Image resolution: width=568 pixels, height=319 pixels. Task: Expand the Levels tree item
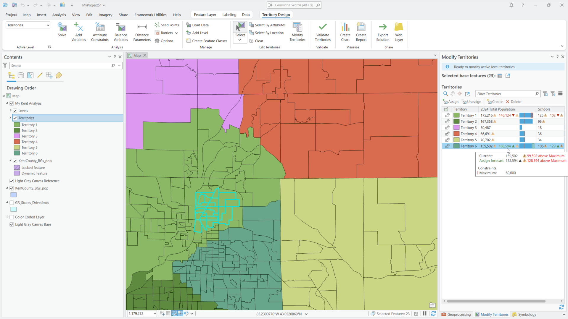click(x=11, y=110)
